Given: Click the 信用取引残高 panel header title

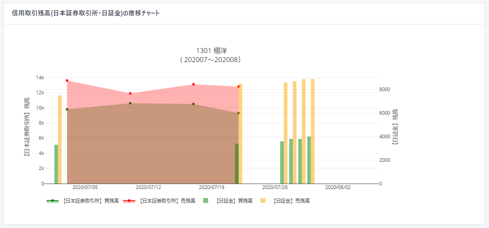Looking at the screenshot, I should [86, 13].
